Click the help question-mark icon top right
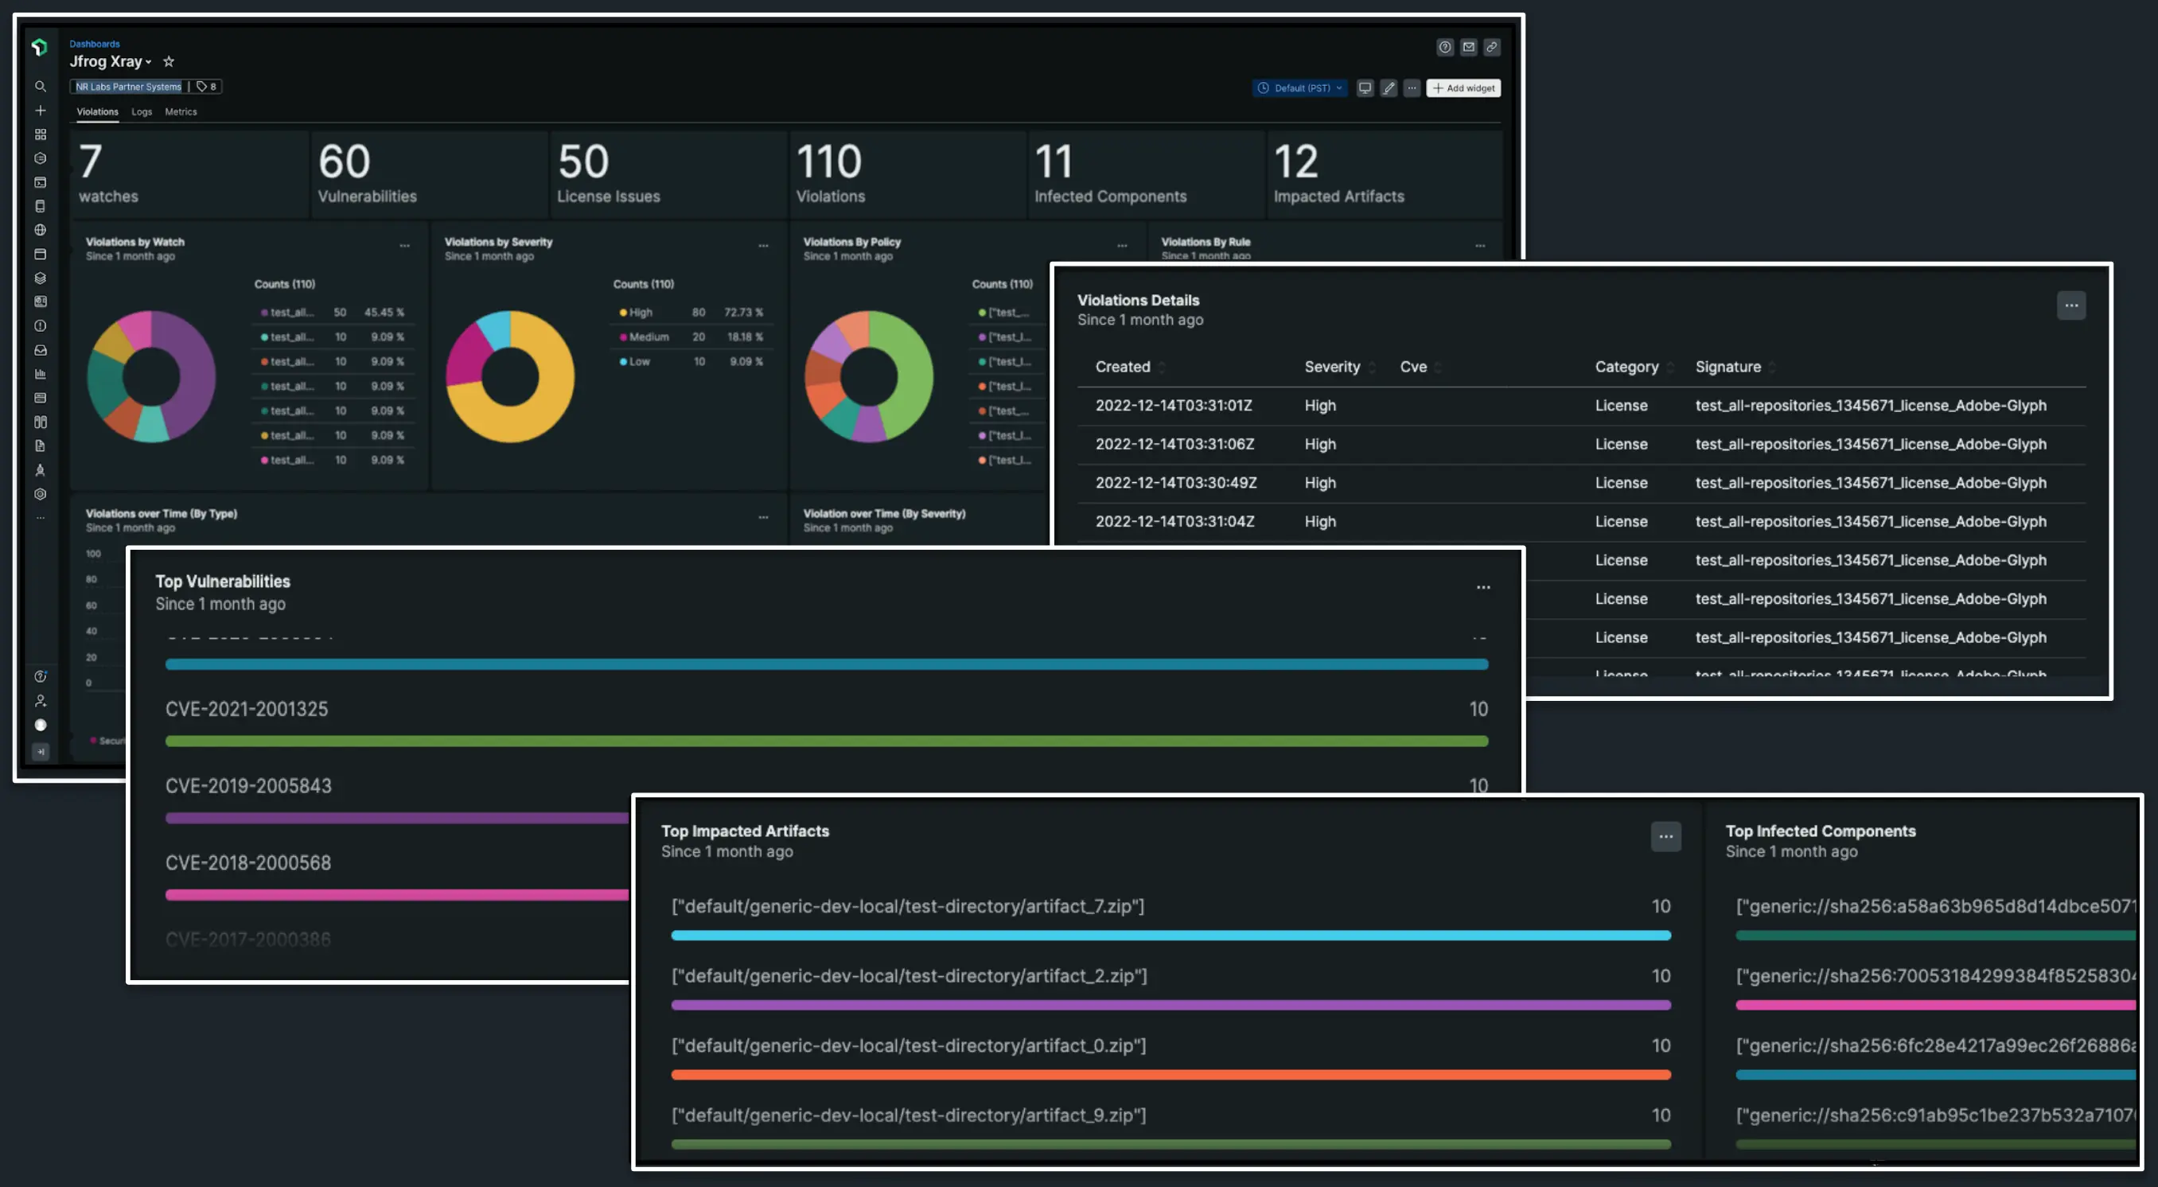Screen dimensions: 2158x1187 [x=1445, y=48]
